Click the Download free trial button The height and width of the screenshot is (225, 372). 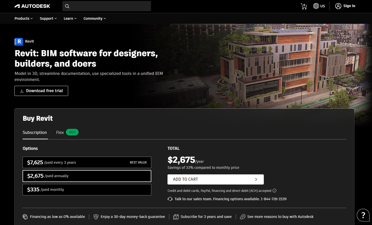point(41,91)
